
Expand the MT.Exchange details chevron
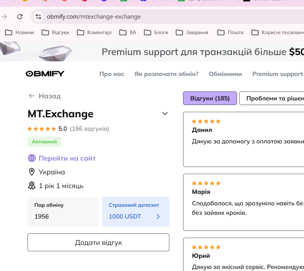click(x=165, y=114)
